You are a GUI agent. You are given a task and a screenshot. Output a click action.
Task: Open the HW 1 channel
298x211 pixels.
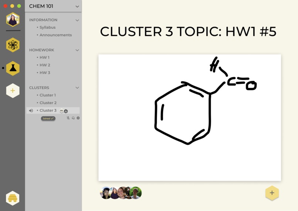pos(44,57)
